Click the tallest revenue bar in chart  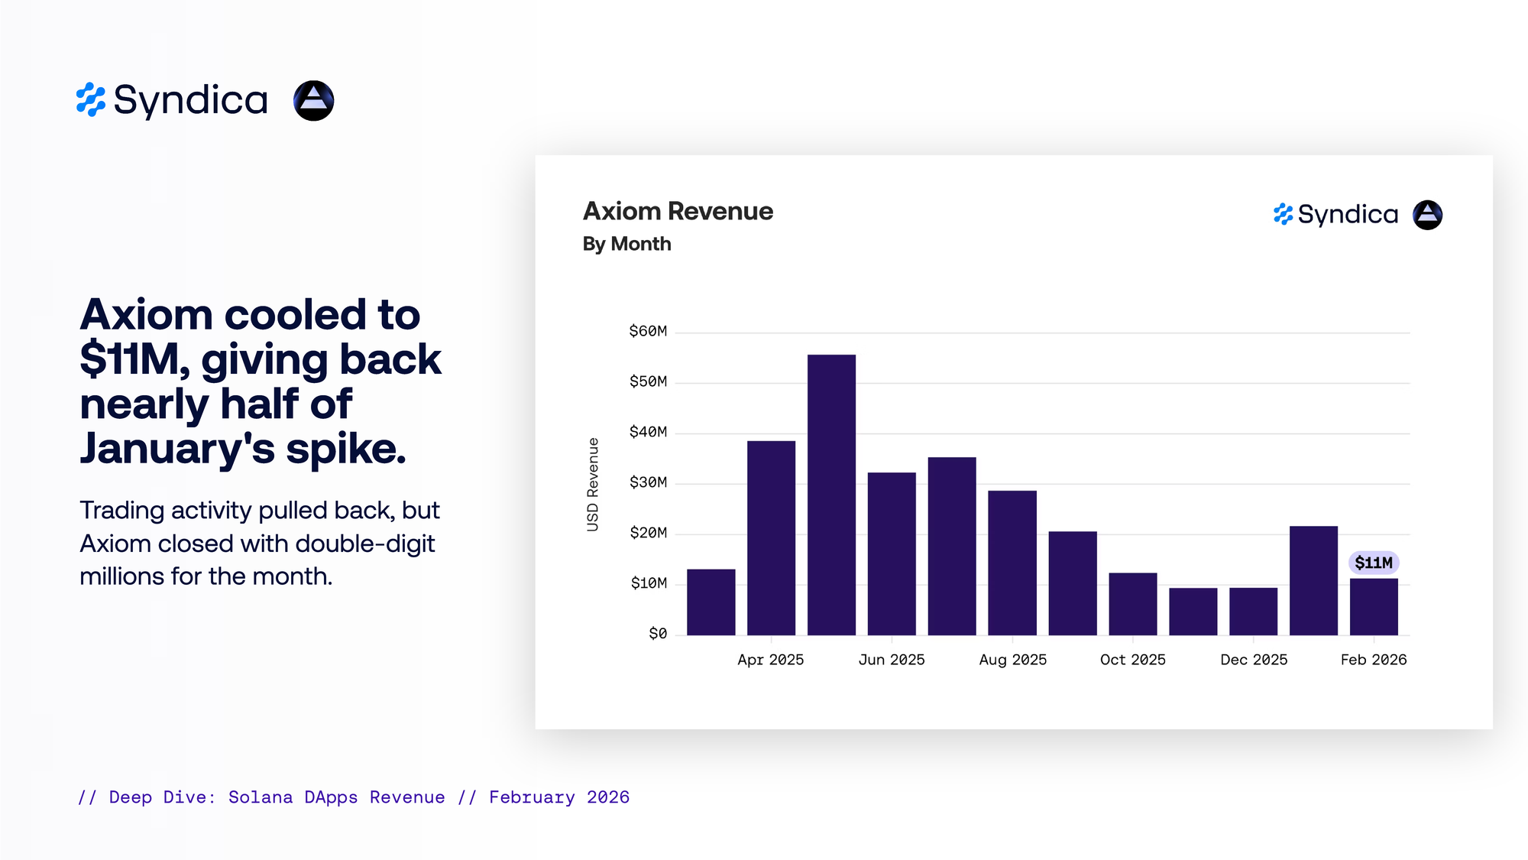tap(831, 495)
